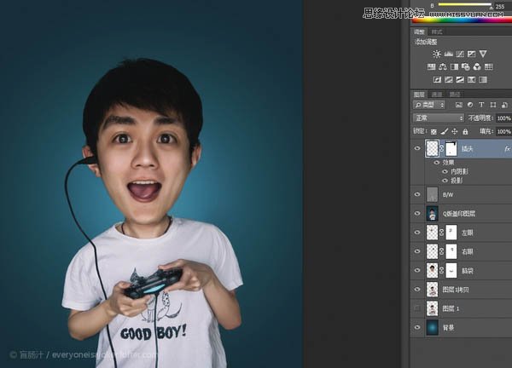Click mask link icon on 左眼 layer

click(x=442, y=233)
